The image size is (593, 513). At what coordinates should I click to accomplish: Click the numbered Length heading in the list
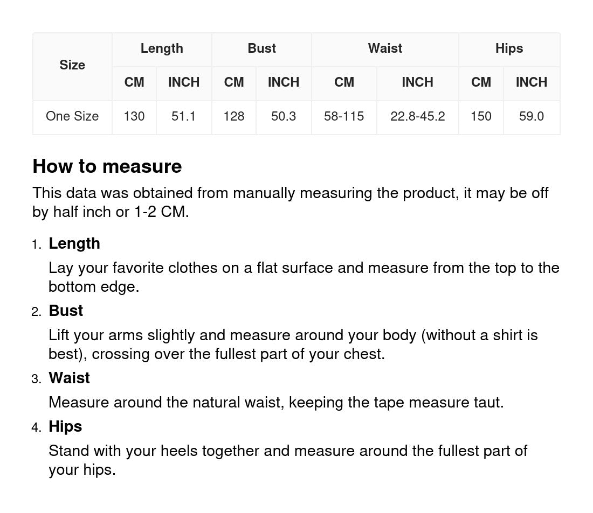(x=74, y=243)
